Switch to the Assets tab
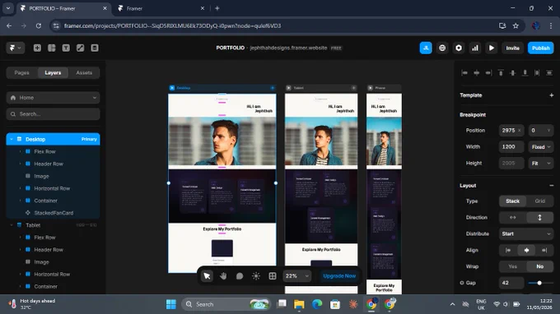The image size is (560, 314). click(x=84, y=72)
